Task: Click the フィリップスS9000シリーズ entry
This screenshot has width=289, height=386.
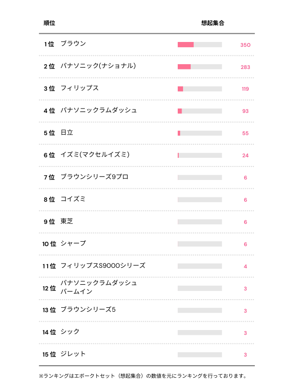Action: pyautogui.click(x=103, y=266)
